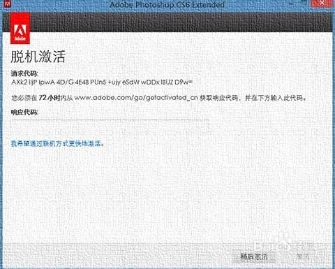Click the request code starting with AXk2
The height and width of the screenshot is (269, 335).
(x=102, y=82)
